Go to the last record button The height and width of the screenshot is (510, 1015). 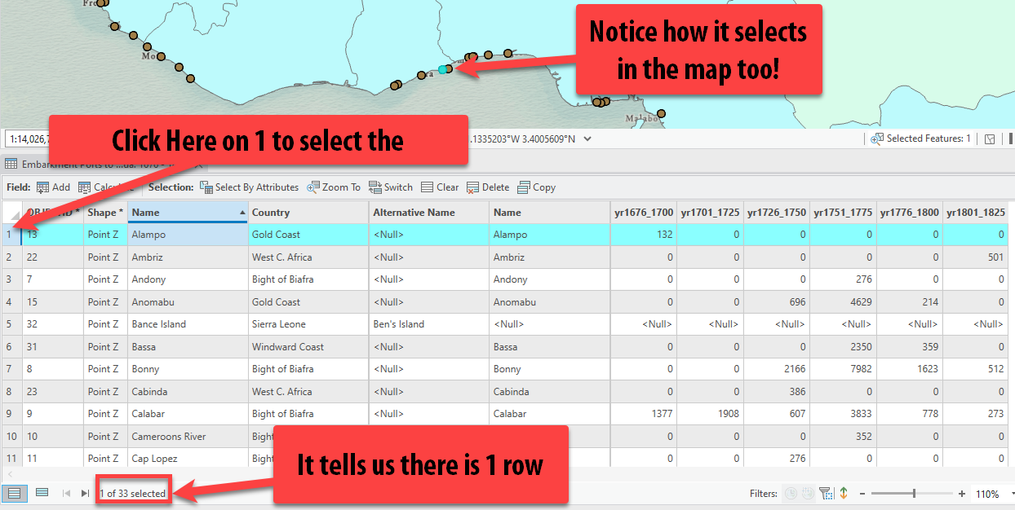point(85,493)
